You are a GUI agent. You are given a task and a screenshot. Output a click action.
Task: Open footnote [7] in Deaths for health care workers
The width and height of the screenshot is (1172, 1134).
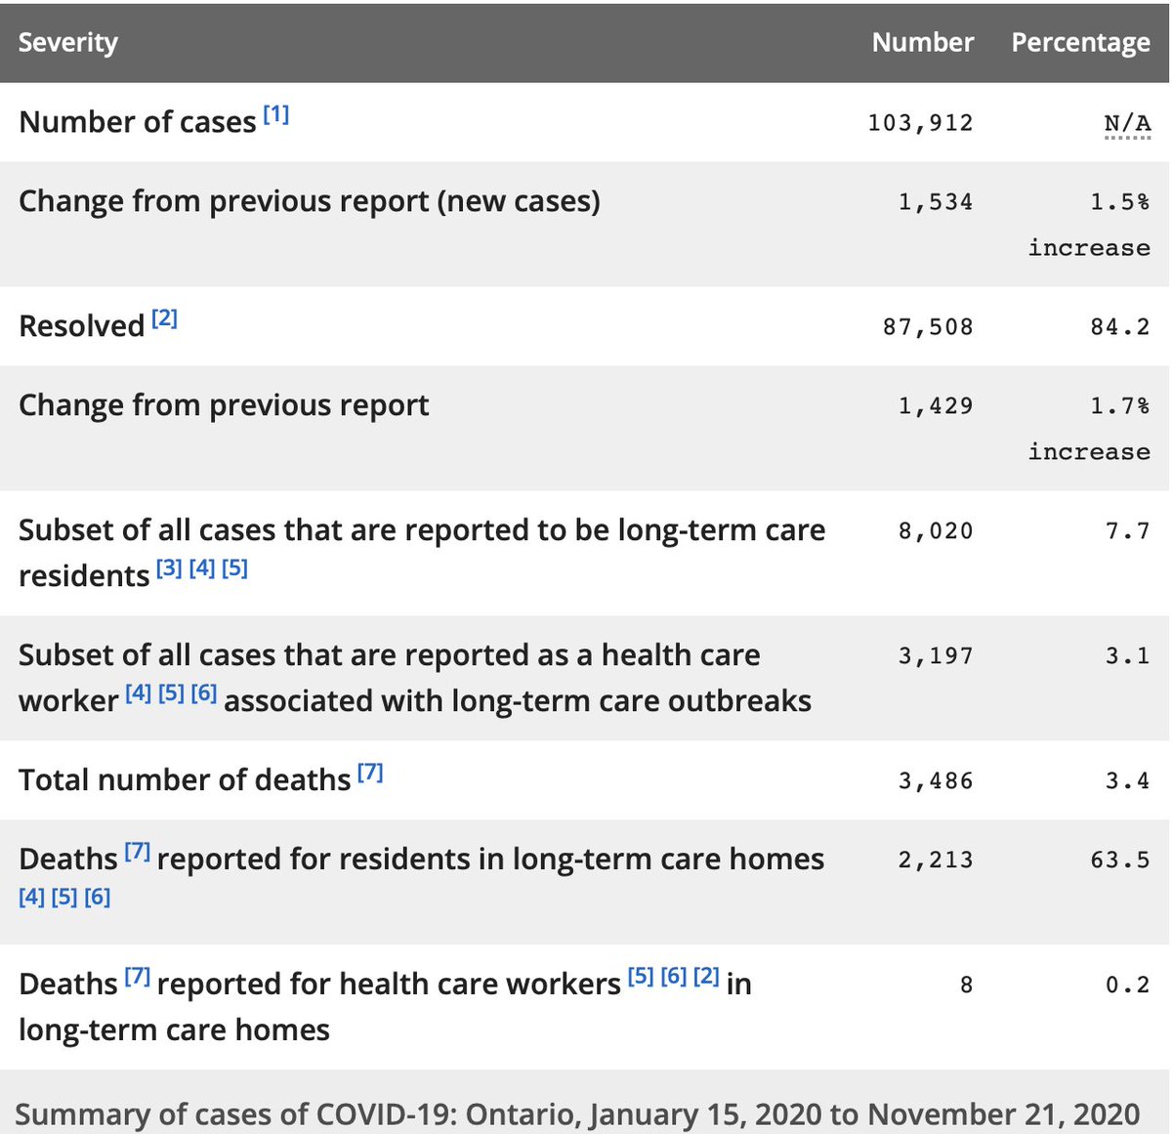pyautogui.click(x=137, y=976)
